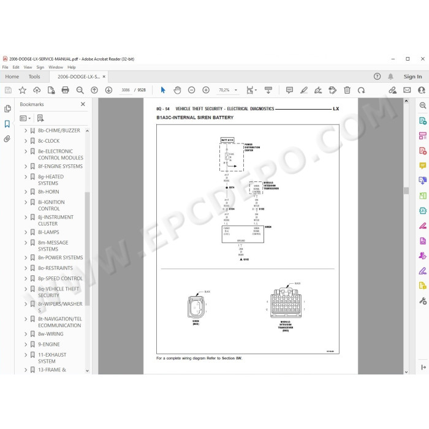Image resolution: width=429 pixels, height=429 pixels.
Task: Click the Print file icon
Action: pyautogui.click(x=66, y=90)
